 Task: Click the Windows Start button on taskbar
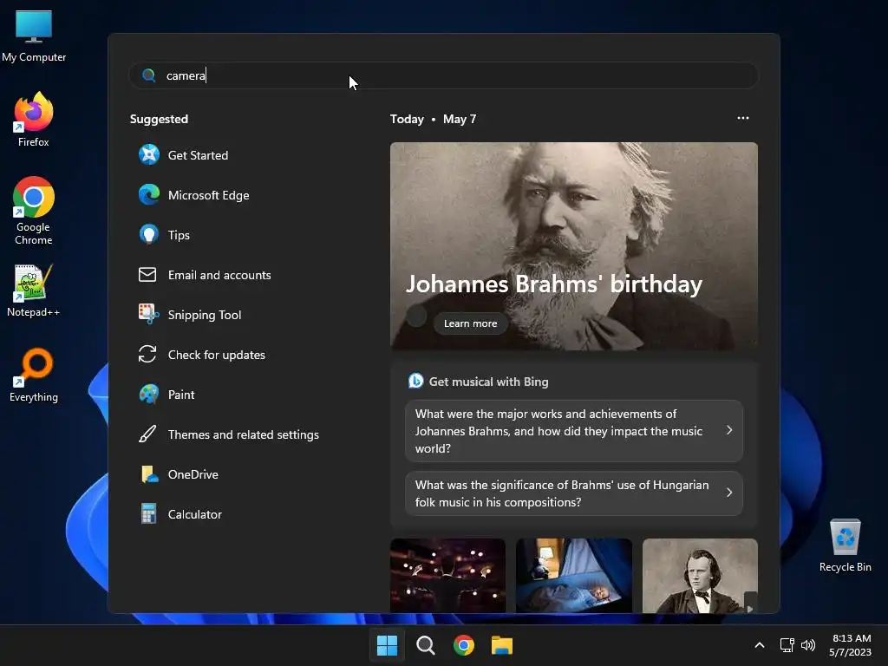[x=387, y=645]
